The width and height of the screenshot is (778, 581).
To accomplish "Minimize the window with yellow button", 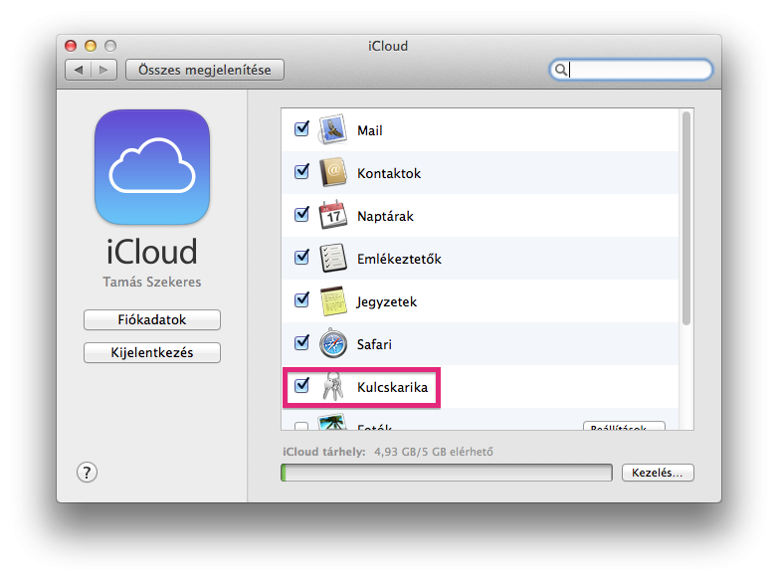I will pyautogui.click(x=91, y=46).
